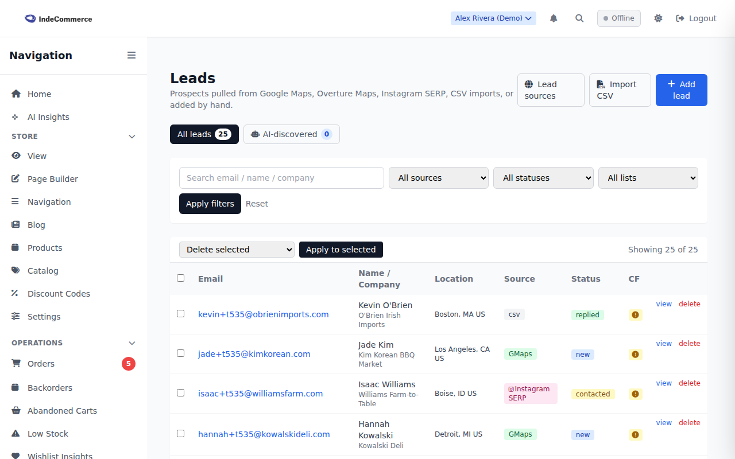Viewport: 735px width, 459px height.
Task: Open the All statuses filter dropdown
Action: (543, 178)
